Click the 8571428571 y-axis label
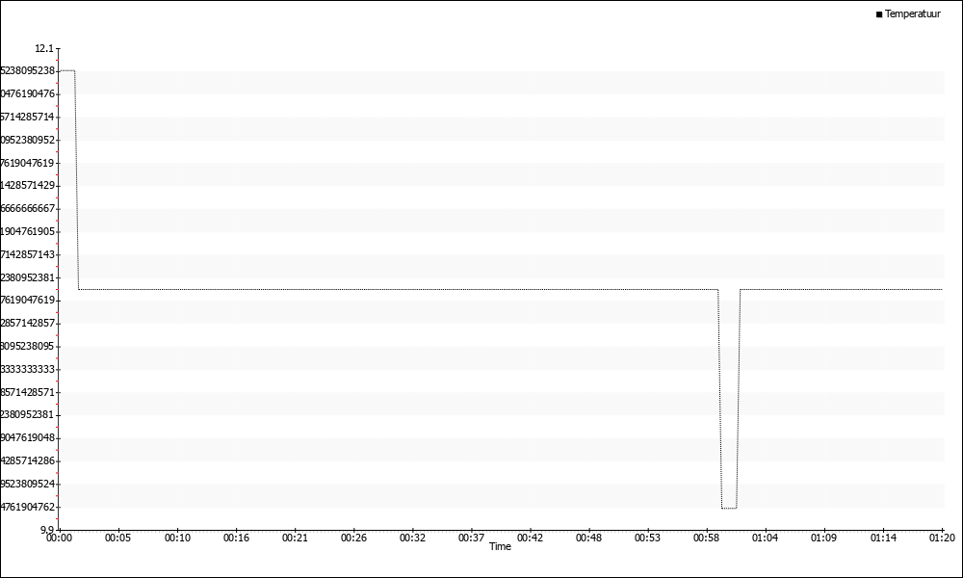 pos(28,392)
